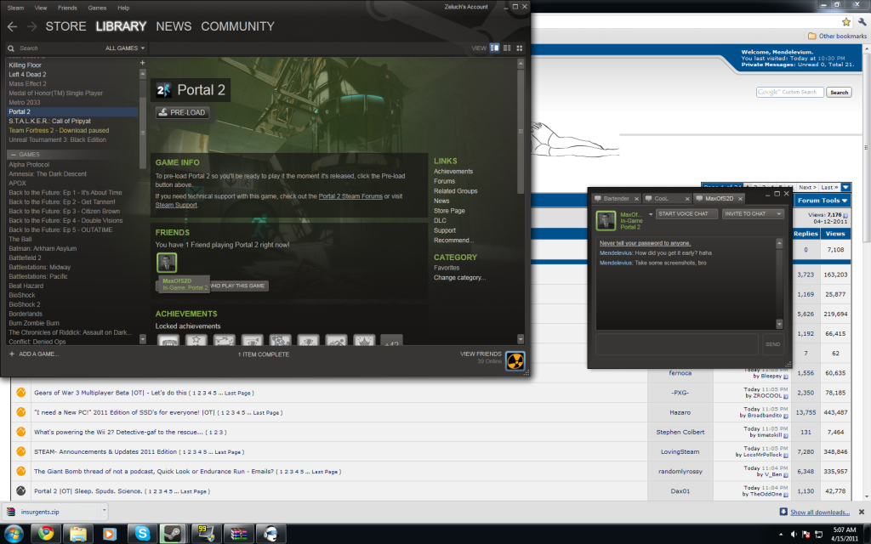Image resolution: width=871 pixels, height=544 pixels.
Task: Open Google Chrome from the taskbar
Action: pyautogui.click(x=46, y=534)
